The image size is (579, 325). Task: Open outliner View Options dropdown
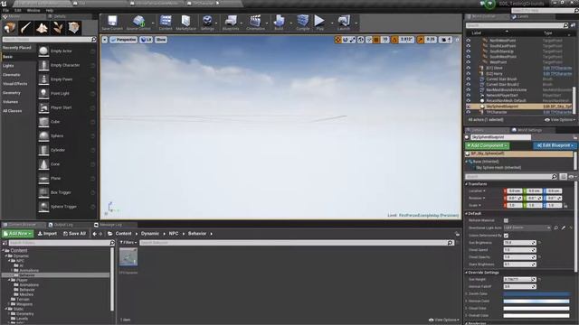(560, 120)
